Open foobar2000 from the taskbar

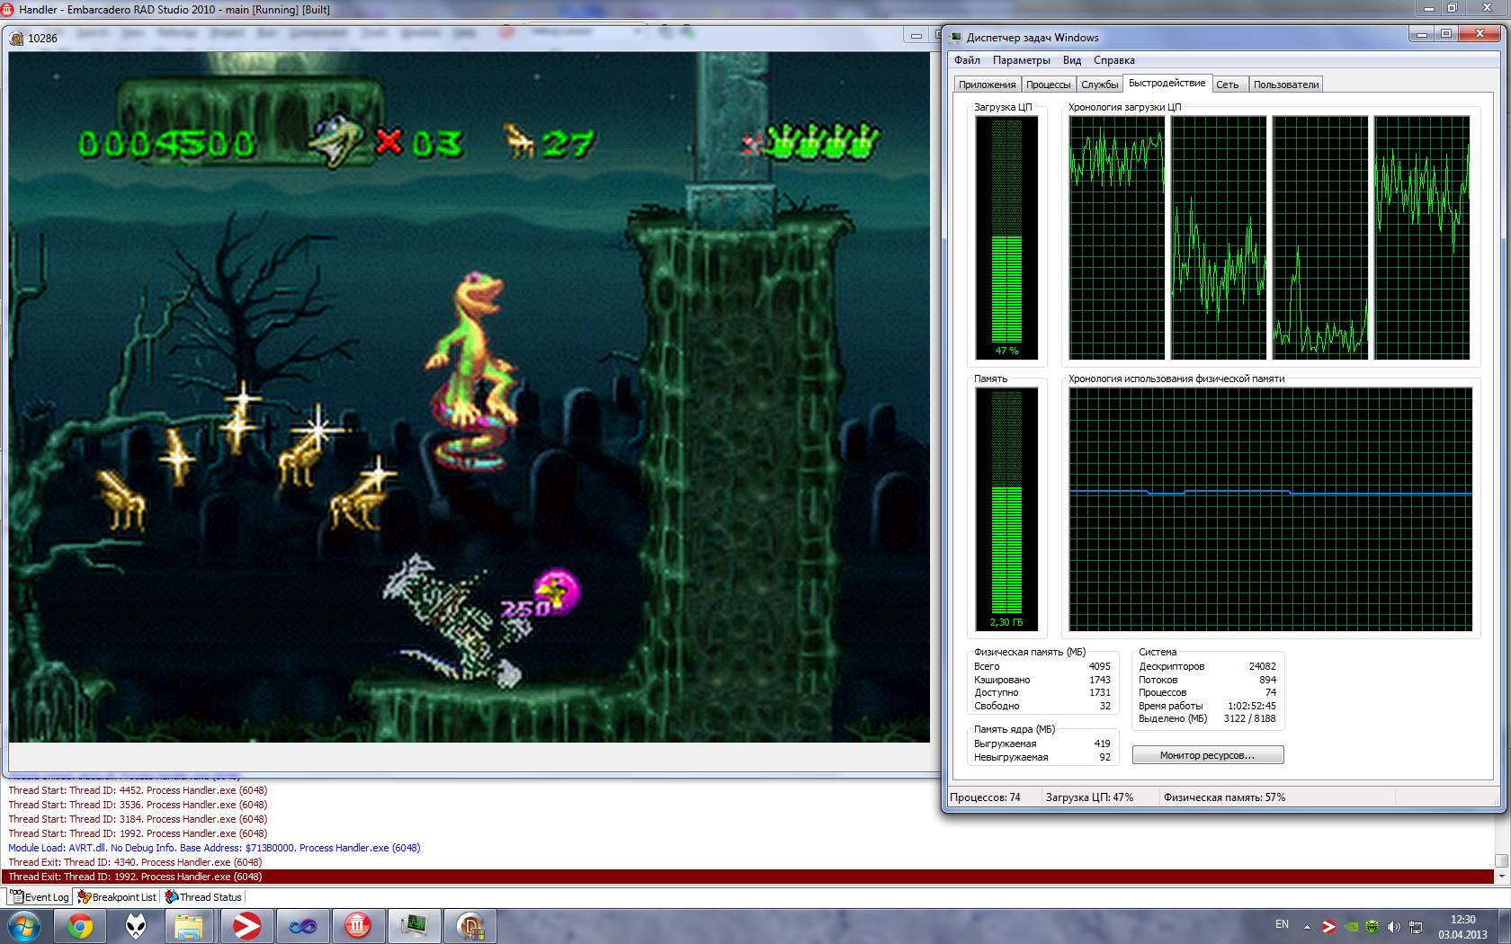pyautogui.click(x=136, y=925)
